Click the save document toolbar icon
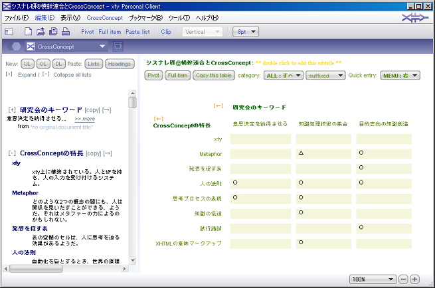The image size is (435, 288). click(53, 32)
